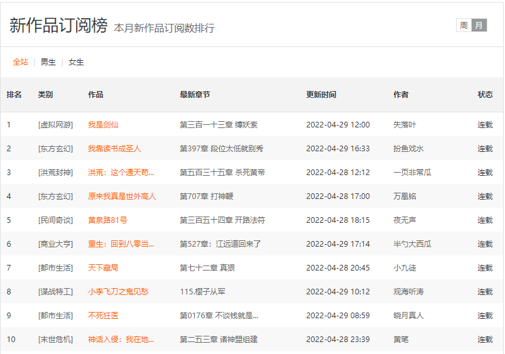Click category [都市生活] for 天下藏局
This screenshot has width=505, height=354.
click(55, 267)
